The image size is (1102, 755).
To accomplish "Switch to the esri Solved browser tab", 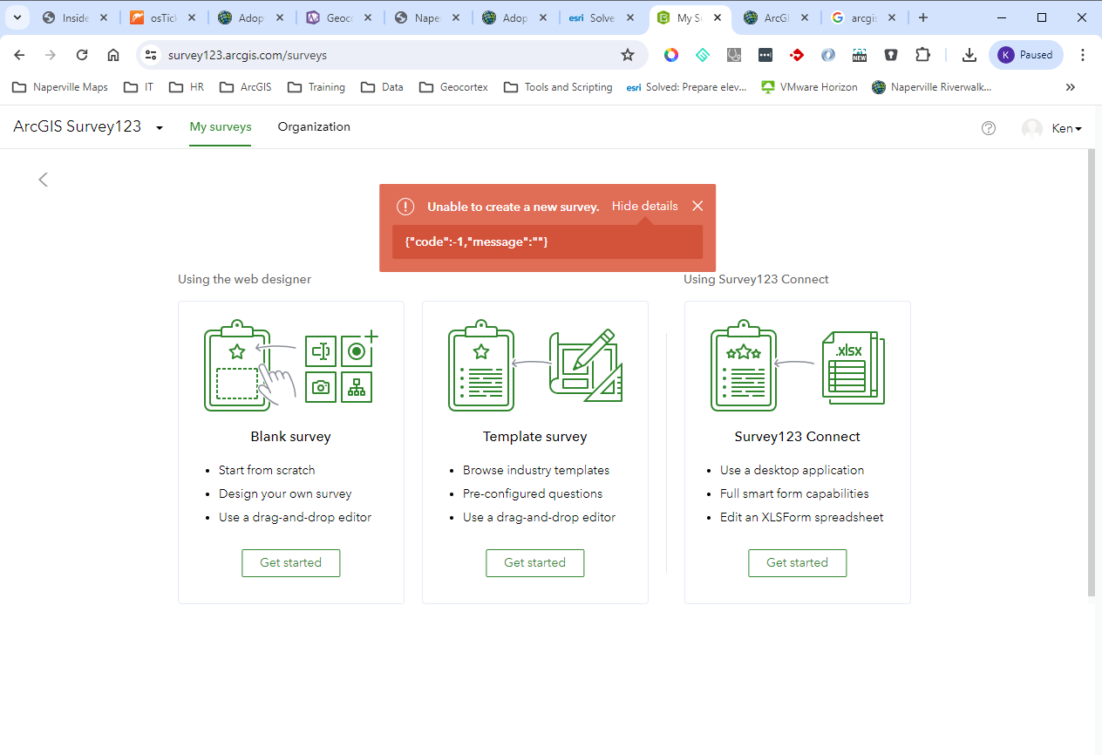I will click(602, 17).
